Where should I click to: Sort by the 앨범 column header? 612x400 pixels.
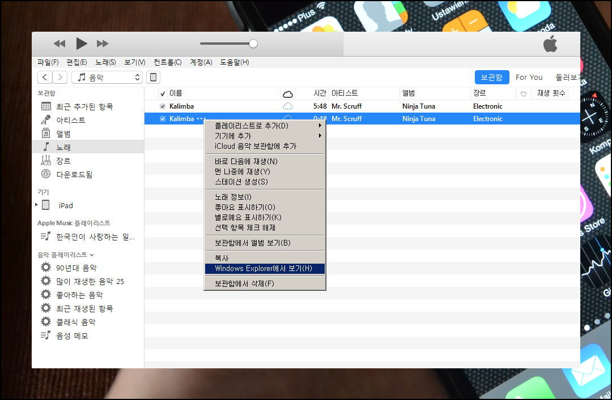(x=409, y=93)
